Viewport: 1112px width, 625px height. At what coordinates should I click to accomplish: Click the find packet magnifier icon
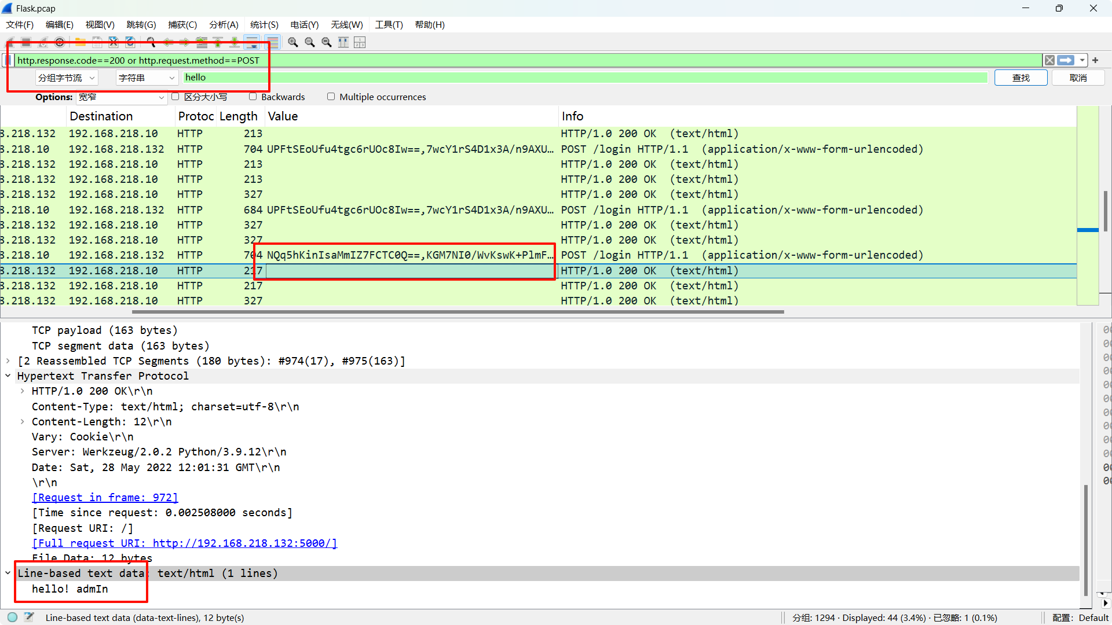point(151,42)
